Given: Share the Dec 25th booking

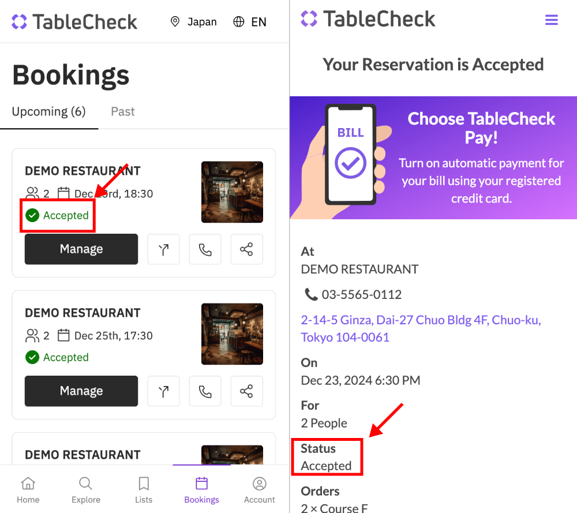Looking at the screenshot, I should pyautogui.click(x=246, y=391).
